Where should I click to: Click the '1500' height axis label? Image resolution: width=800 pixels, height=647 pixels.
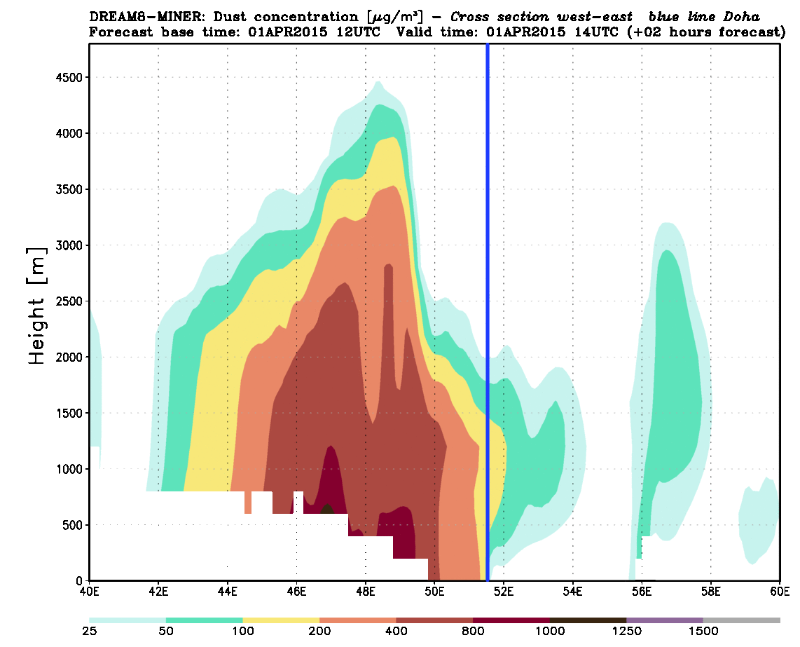click(69, 413)
